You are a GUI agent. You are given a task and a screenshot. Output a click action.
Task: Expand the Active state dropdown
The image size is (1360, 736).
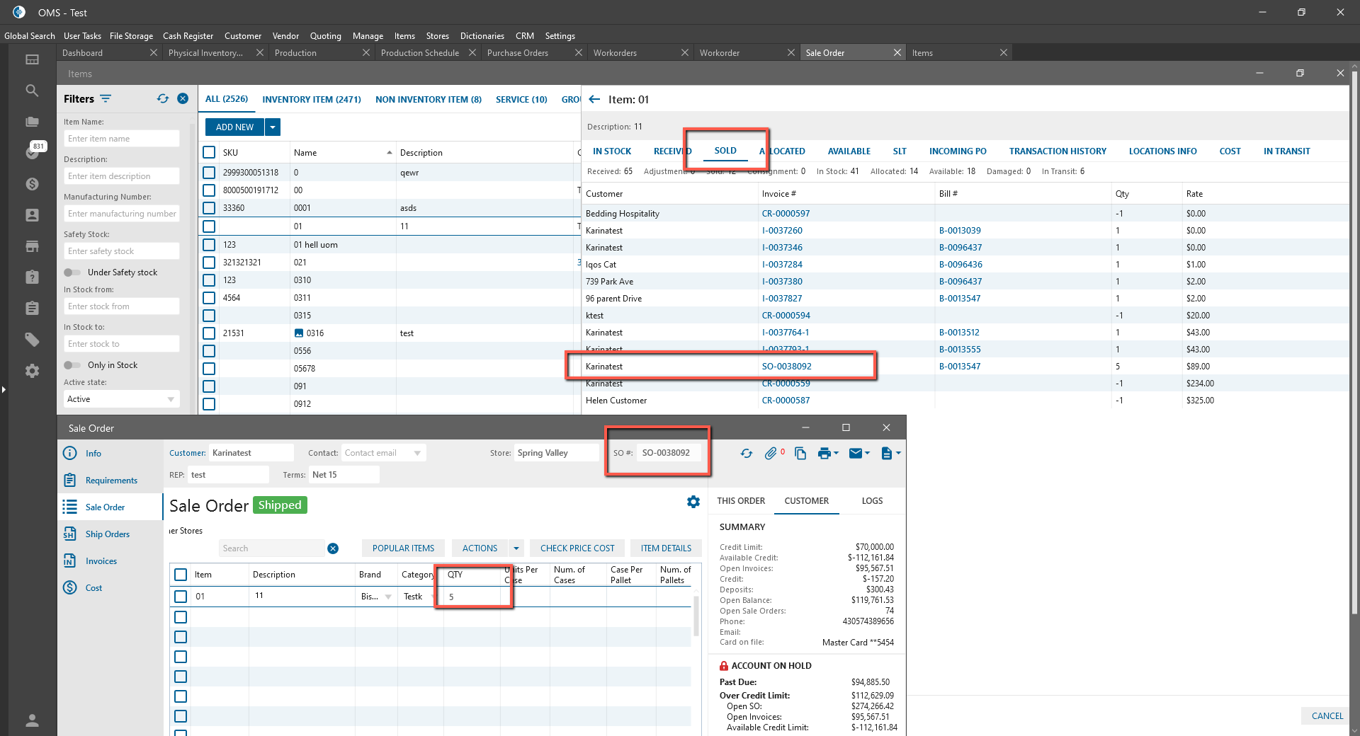coord(171,399)
